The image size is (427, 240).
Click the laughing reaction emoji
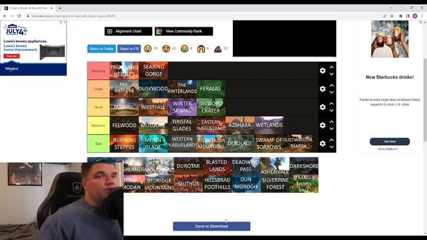[184, 49]
